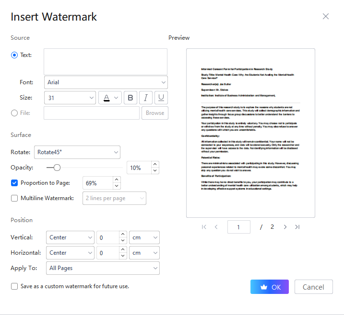Toggle Italic formatting for watermark text
Image resolution: width=344 pixels, height=315 pixels.
coord(146,98)
